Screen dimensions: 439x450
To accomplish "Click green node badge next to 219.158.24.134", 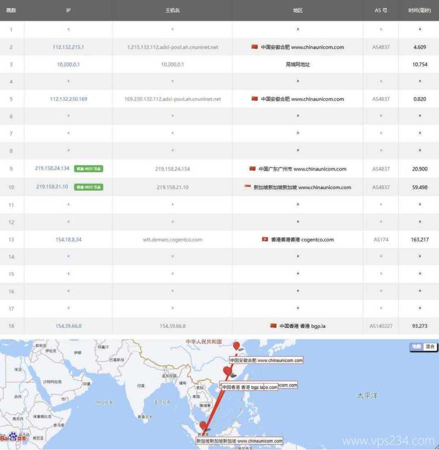I will click(88, 169).
